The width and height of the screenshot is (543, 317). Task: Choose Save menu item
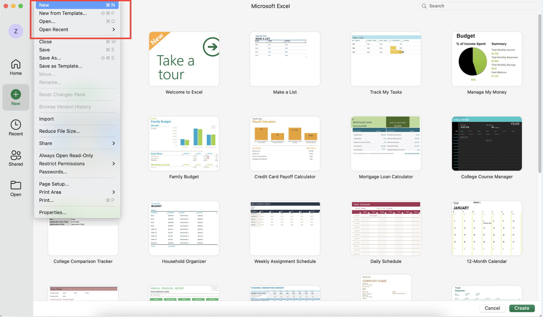click(77, 50)
